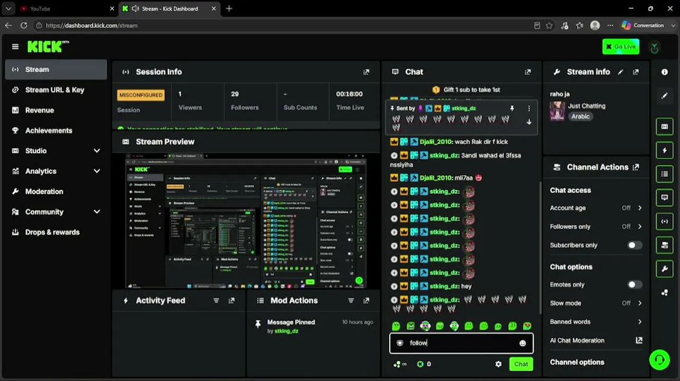Open the Copilot Conversation button
This screenshot has width=680, height=381.
point(643,25)
